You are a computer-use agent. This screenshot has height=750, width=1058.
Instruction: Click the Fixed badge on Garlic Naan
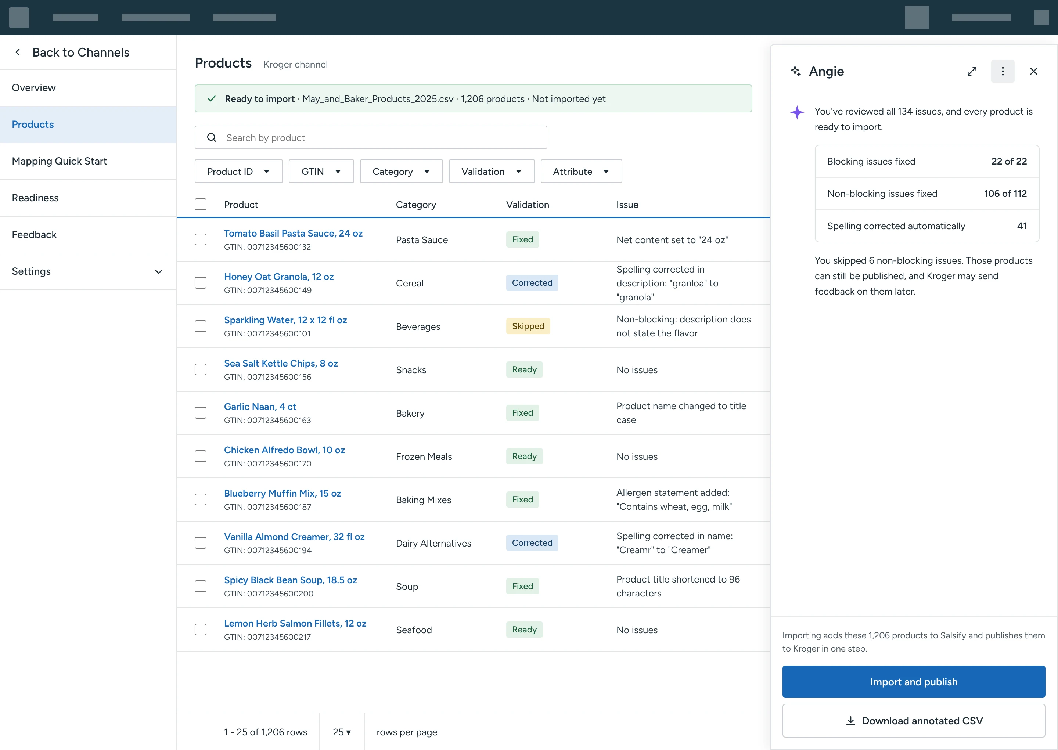[x=522, y=413]
